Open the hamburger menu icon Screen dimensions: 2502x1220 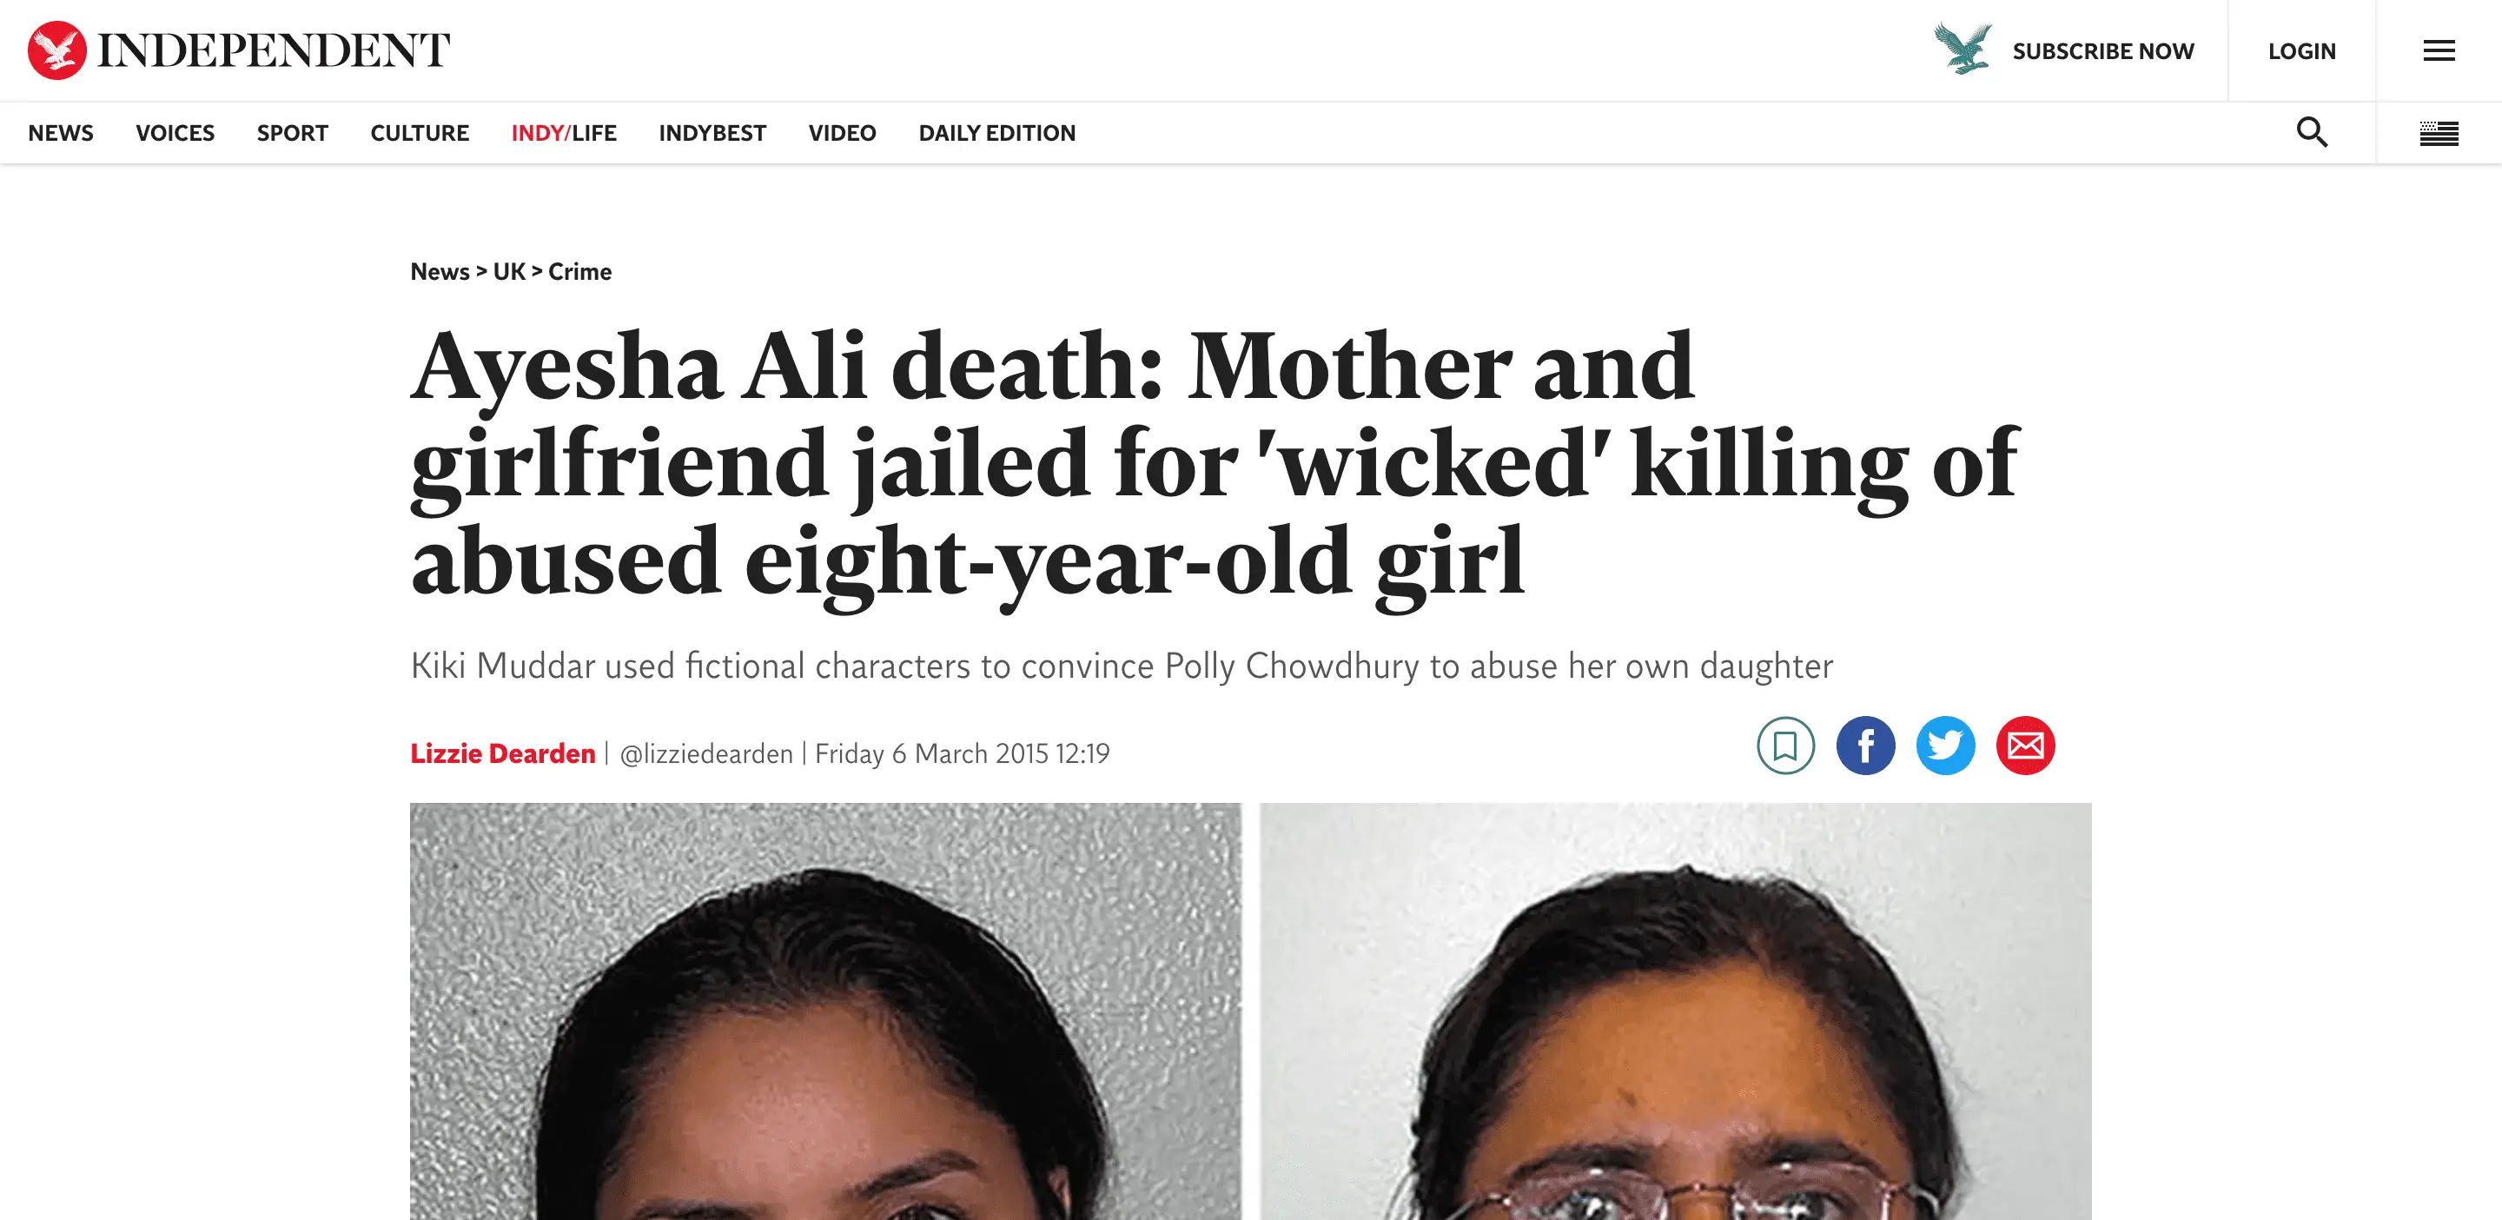pyautogui.click(x=2438, y=50)
